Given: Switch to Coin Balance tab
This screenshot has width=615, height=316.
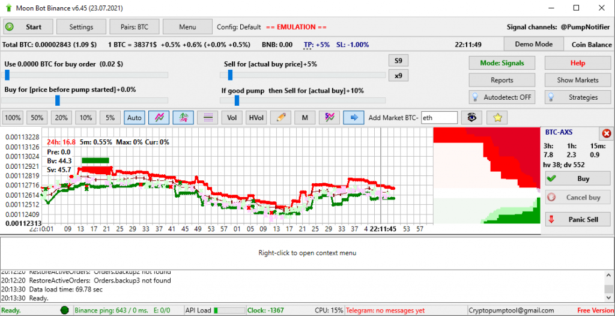Looking at the screenshot, I should pyautogui.click(x=592, y=44).
